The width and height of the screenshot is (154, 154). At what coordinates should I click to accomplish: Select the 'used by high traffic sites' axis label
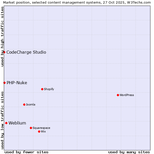coord(2,36)
